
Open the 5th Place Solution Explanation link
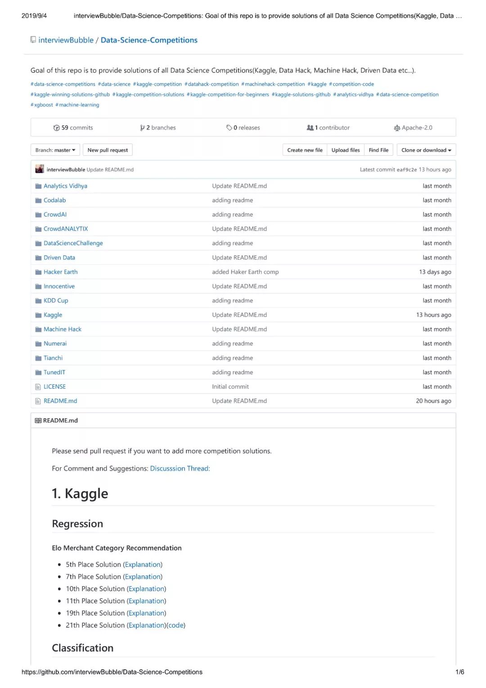coord(143,565)
